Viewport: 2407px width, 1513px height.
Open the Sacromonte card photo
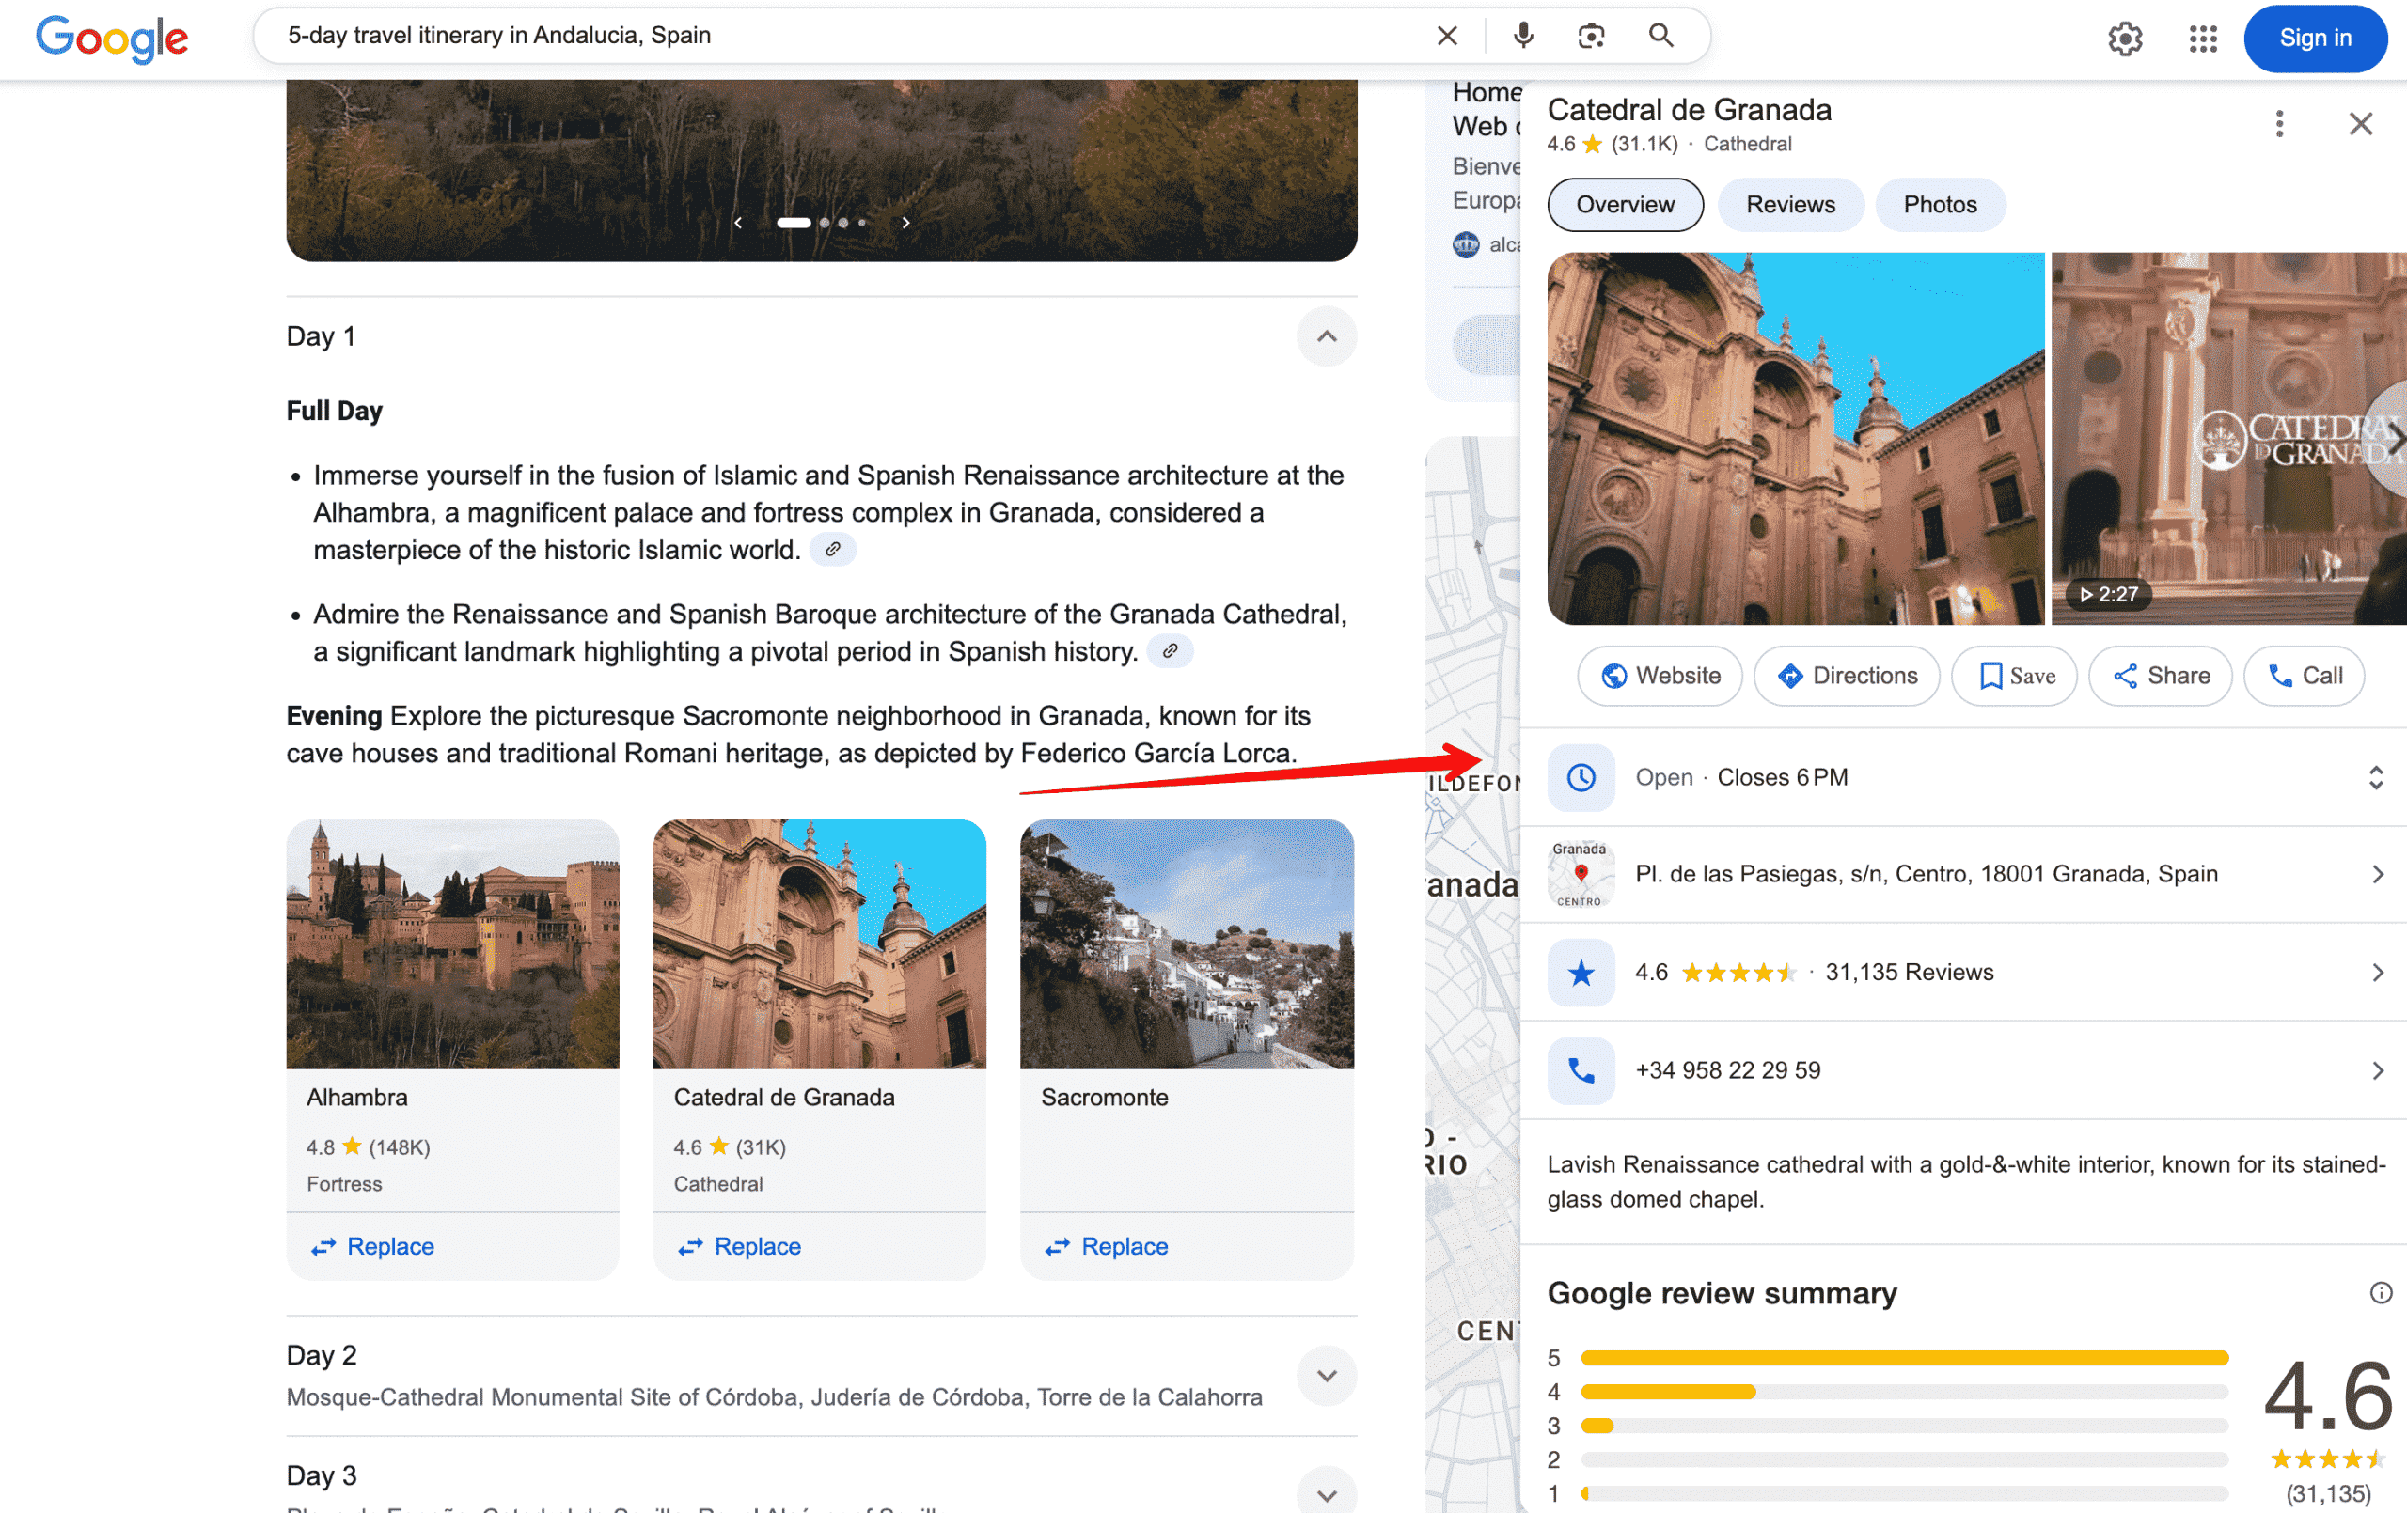(1187, 944)
